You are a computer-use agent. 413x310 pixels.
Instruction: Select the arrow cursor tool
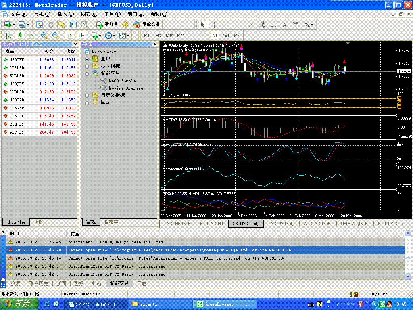[203, 25]
